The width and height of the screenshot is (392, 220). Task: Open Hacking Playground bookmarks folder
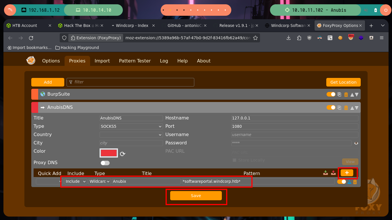click(77, 48)
